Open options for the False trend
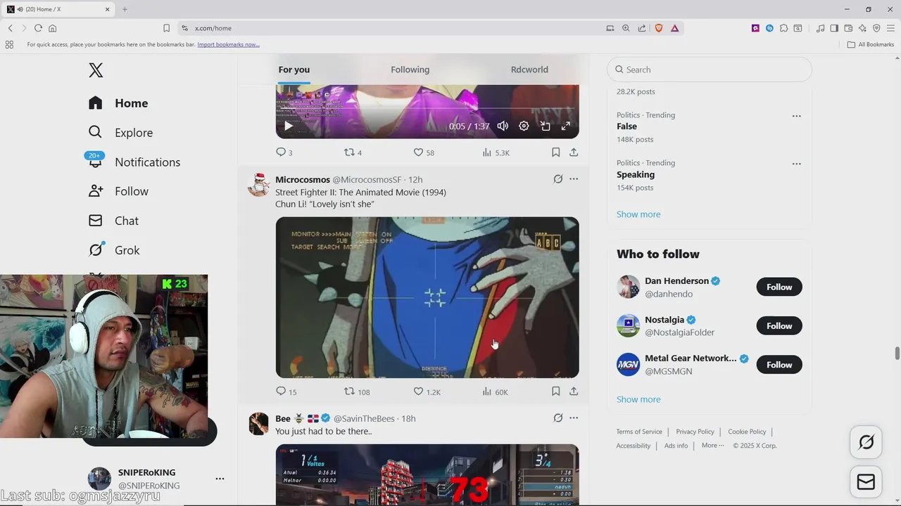Viewport: 901px width, 506px height. tap(796, 116)
